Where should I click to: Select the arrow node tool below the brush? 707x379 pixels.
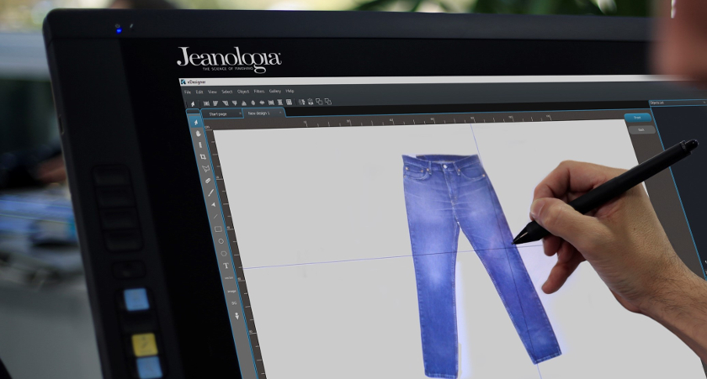pyautogui.click(x=213, y=205)
